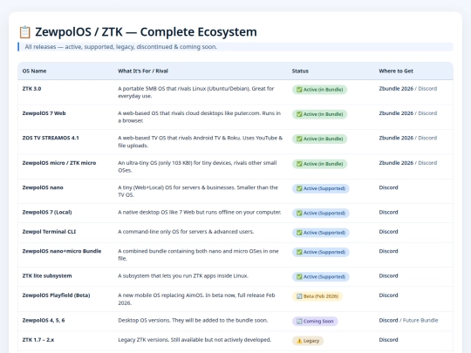471x353 pixels.
Task: Click description 'A native desktop OS like 7 Web'
Action: 200,212
